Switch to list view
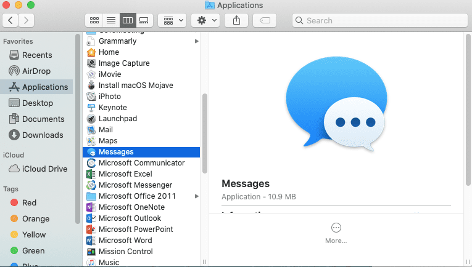472x267 pixels. [111, 20]
